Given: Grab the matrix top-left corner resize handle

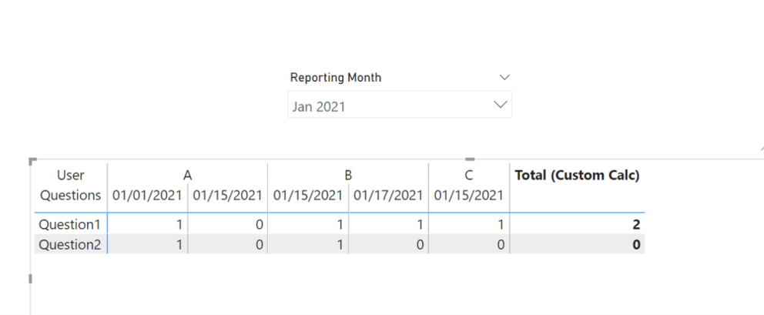Looking at the screenshot, I should click(32, 161).
